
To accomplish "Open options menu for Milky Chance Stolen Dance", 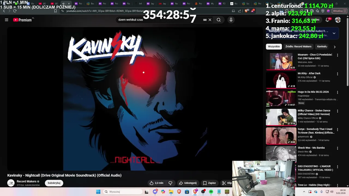I will pos(338,111).
